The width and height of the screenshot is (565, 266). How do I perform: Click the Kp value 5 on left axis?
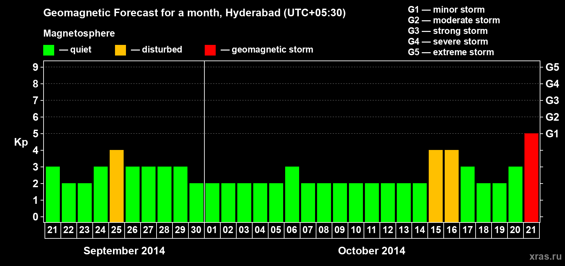[36, 134]
